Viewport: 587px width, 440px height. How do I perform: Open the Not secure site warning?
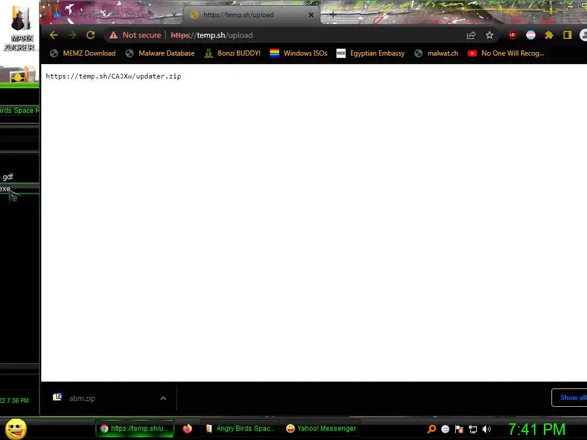coord(135,35)
